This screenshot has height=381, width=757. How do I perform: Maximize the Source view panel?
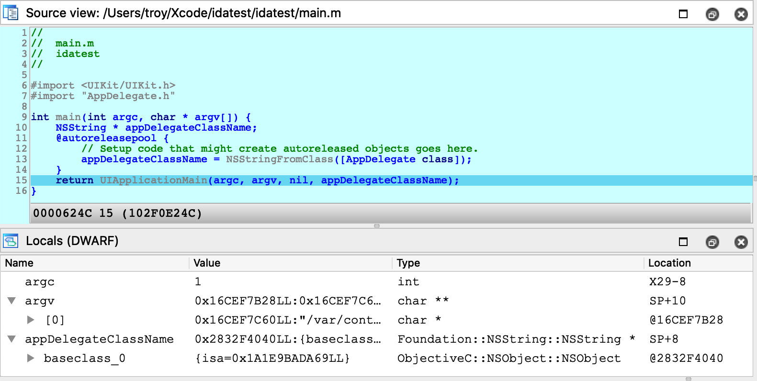coord(683,14)
